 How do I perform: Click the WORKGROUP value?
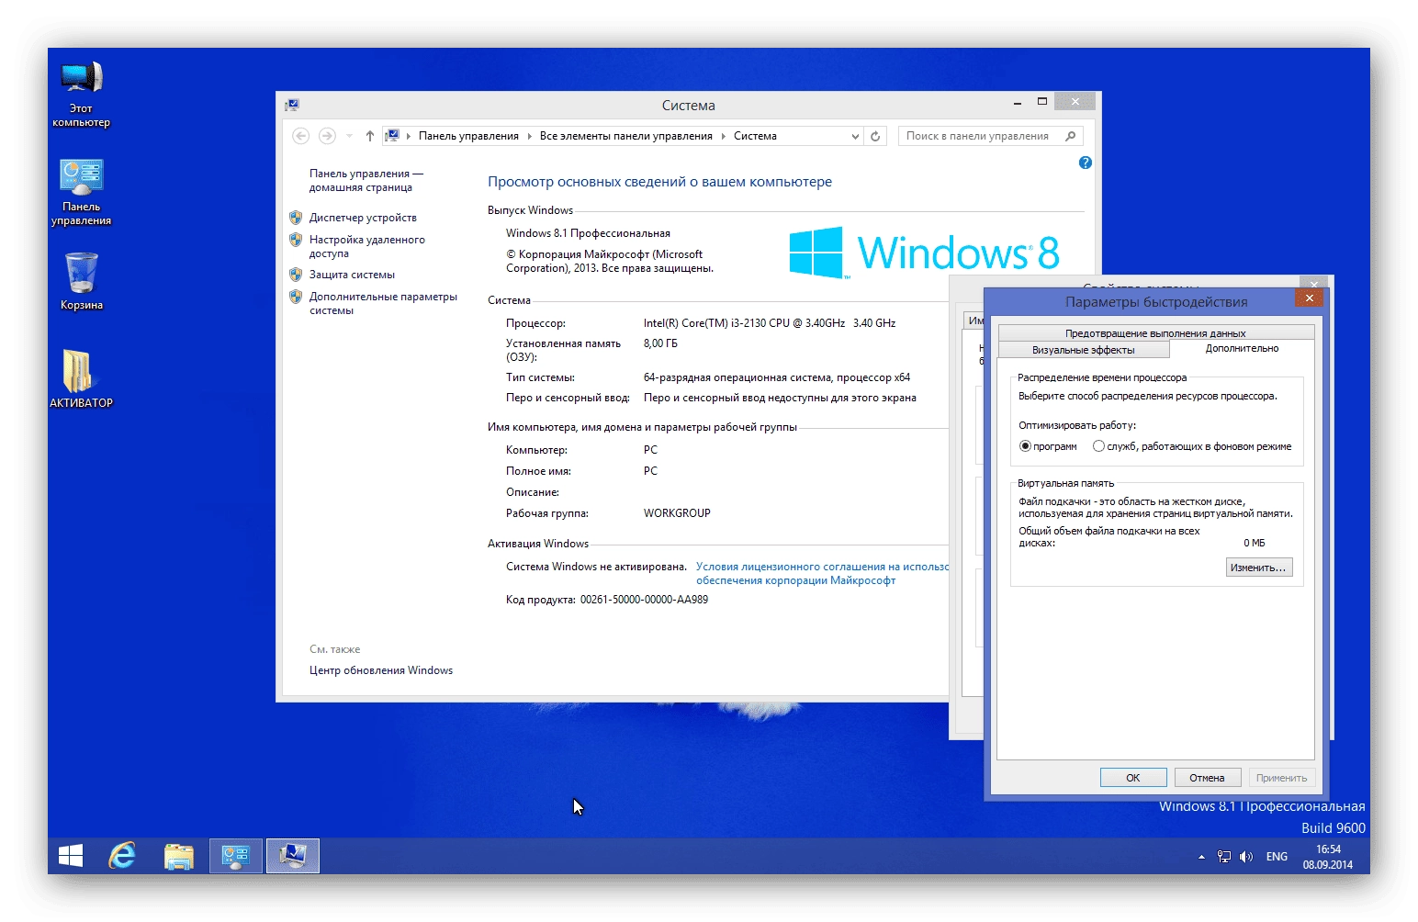677,513
